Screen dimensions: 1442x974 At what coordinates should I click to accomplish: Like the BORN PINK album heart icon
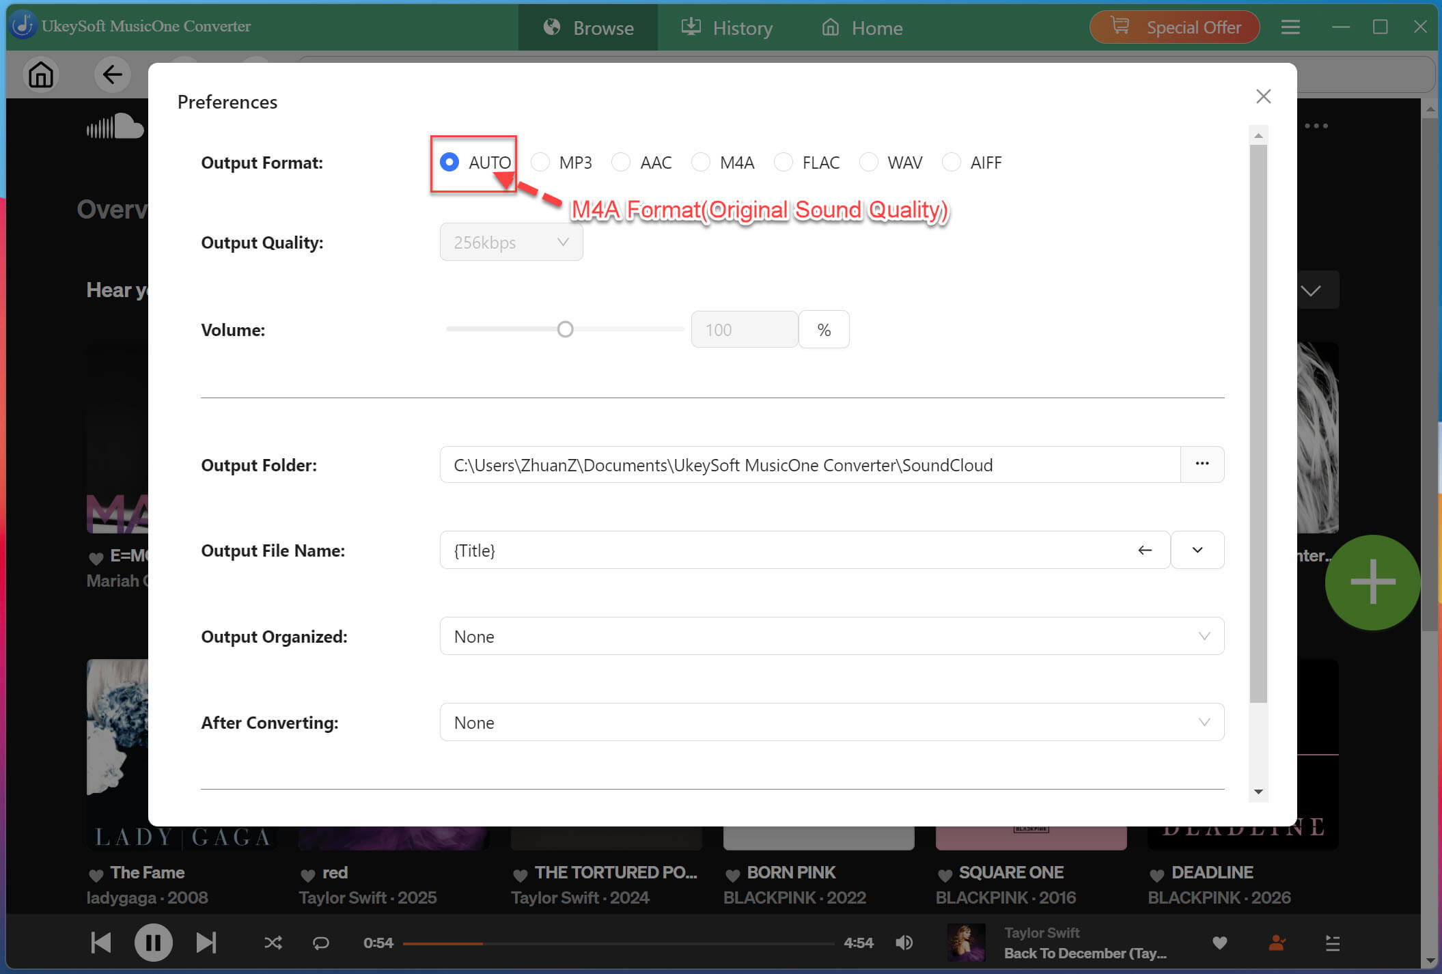click(x=733, y=874)
